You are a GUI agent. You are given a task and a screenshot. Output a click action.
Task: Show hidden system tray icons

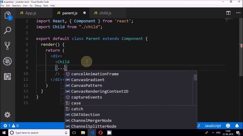(213, 133)
